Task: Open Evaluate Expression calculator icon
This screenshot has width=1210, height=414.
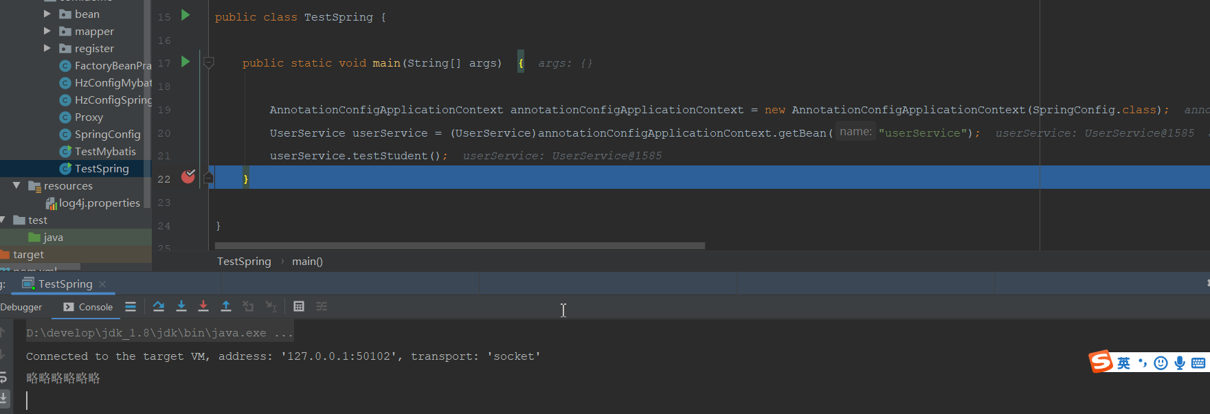Action: (299, 306)
